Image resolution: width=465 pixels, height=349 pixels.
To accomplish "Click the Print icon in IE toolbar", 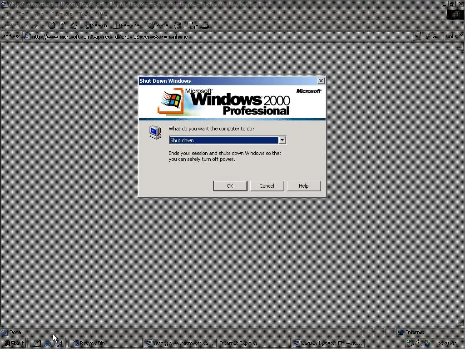I will point(205,25).
